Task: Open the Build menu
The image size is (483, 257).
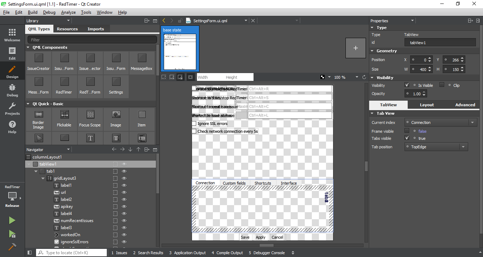Action: pos(33,12)
